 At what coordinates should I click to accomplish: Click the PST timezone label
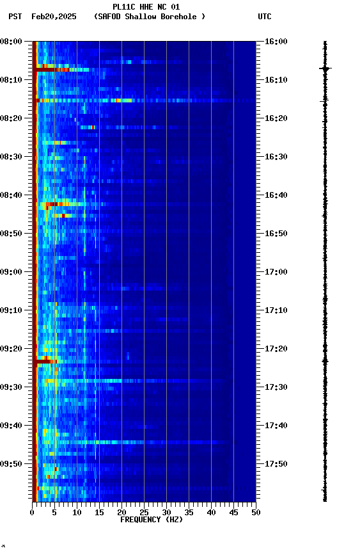[15, 17]
